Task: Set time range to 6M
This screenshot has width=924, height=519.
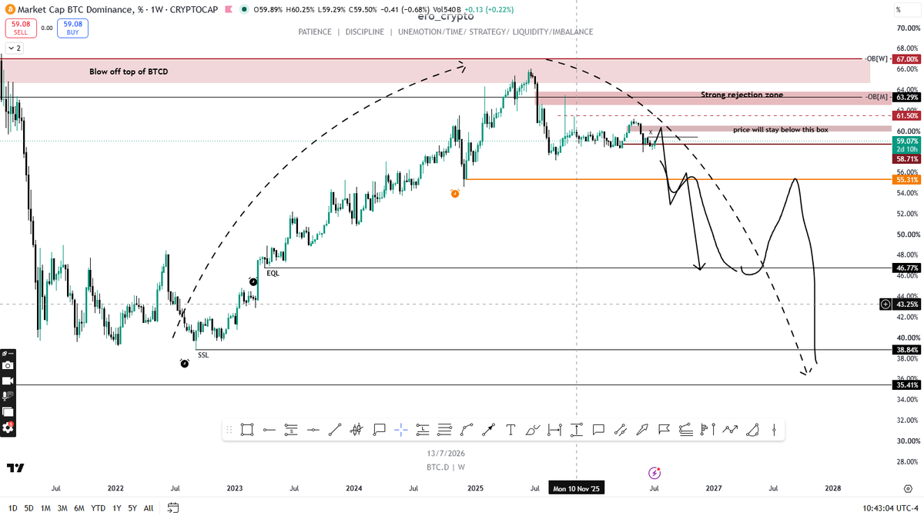Action: pyautogui.click(x=79, y=507)
